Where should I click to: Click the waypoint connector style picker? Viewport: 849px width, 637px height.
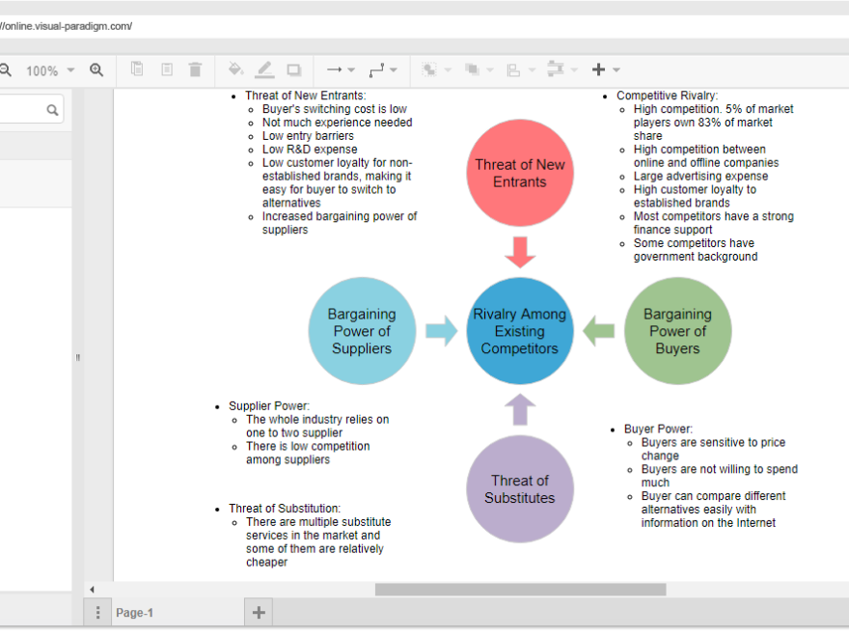[378, 69]
